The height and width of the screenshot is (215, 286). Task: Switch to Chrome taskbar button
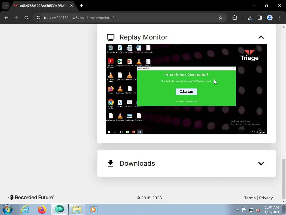pyautogui.click(x=59, y=209)
